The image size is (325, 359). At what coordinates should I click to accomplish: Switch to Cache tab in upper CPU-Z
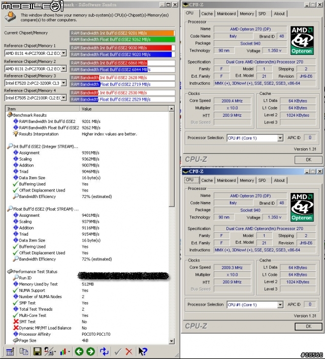[207, 14]
